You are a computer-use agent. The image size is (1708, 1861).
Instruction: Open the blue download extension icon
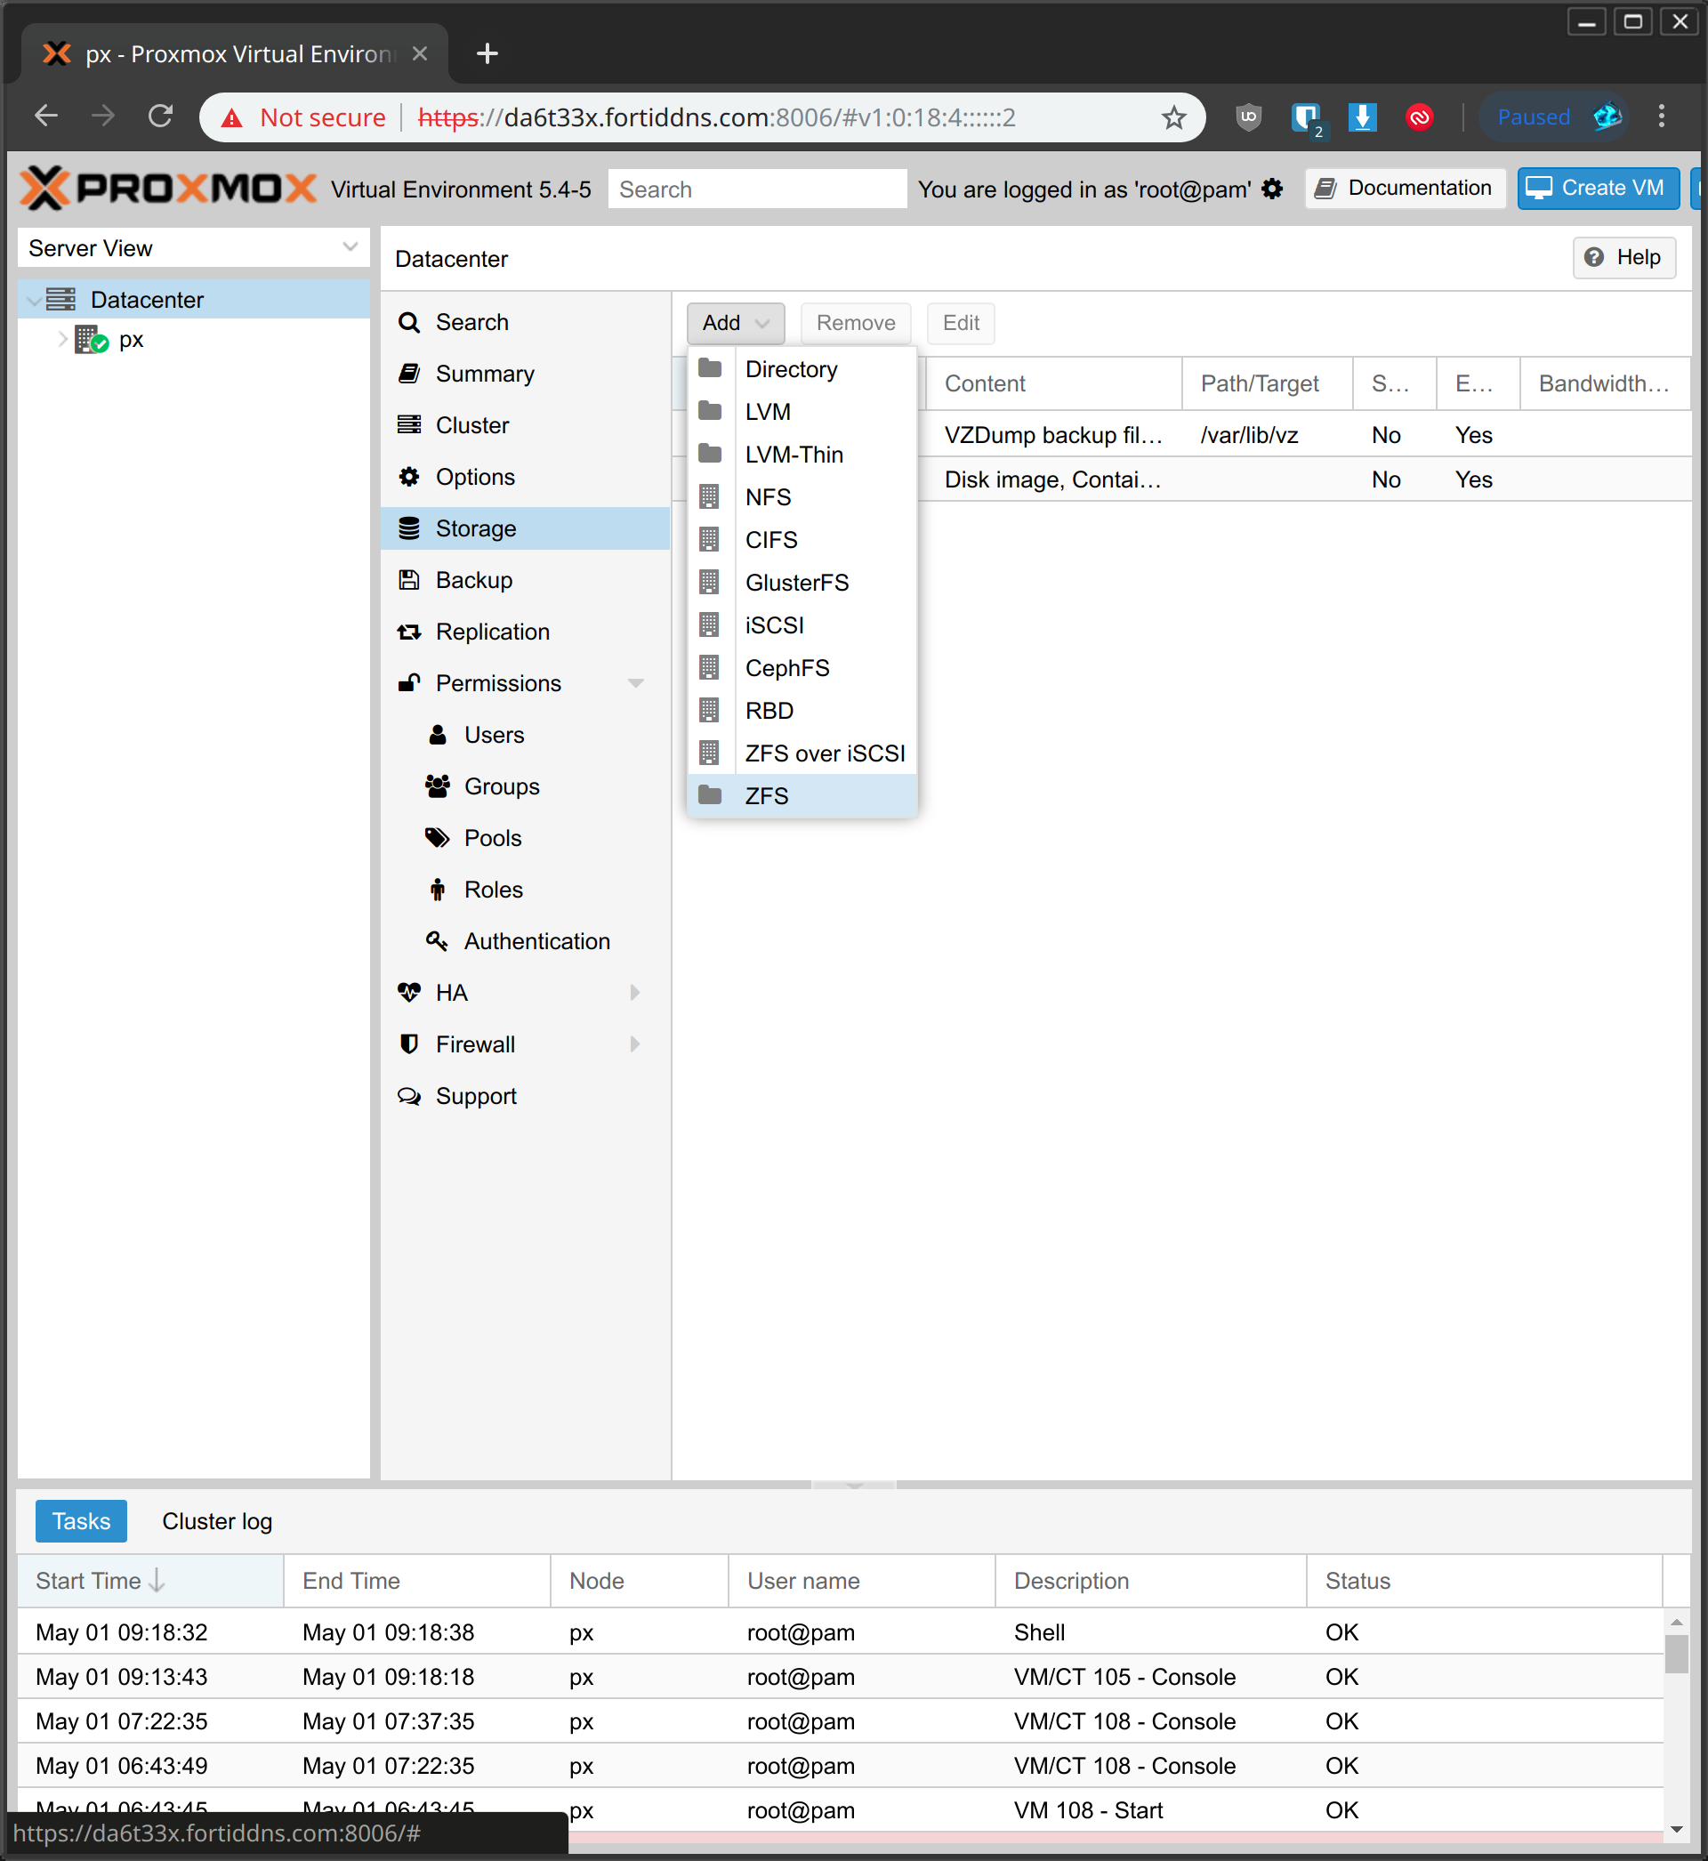point(1362,117)
